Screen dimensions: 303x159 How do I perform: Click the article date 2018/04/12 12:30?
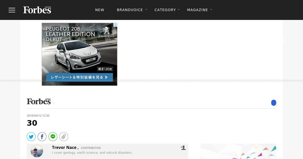tap(38, 116)
